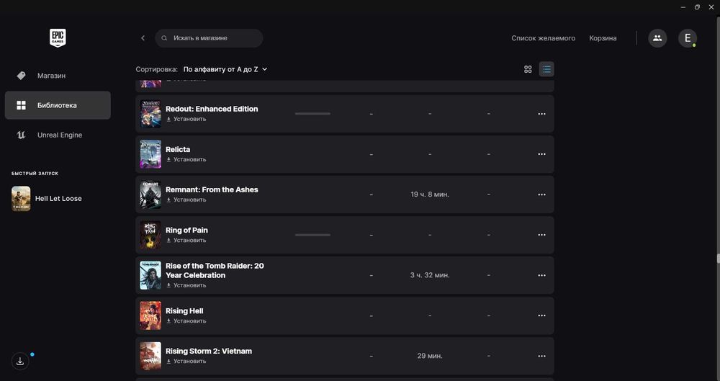Switch to grid view
The width and height of the screenshot is (720, 381).
[x=528, y=69]
